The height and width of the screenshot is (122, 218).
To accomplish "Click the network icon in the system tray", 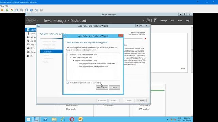I will 171,119.
